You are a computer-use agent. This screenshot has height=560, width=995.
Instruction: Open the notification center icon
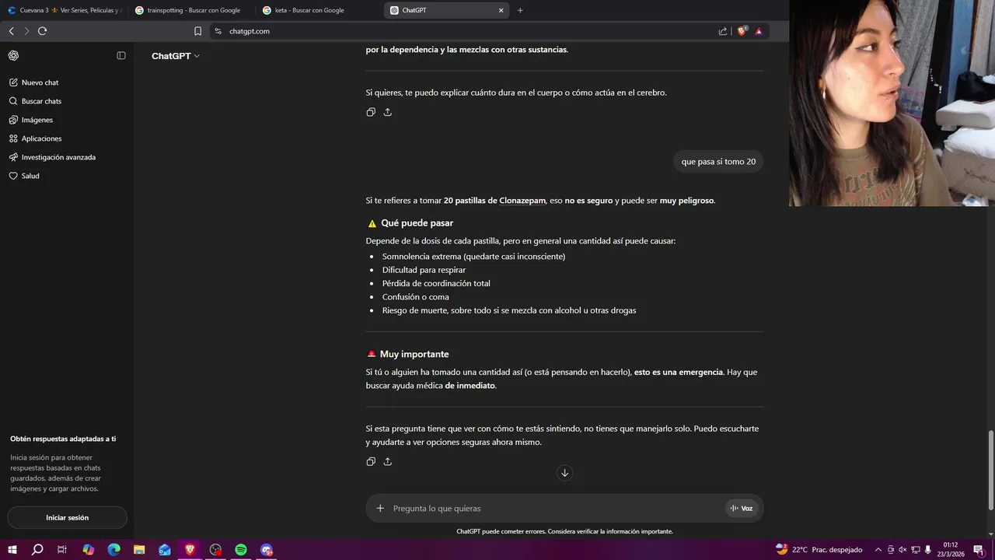coord(979,550)
